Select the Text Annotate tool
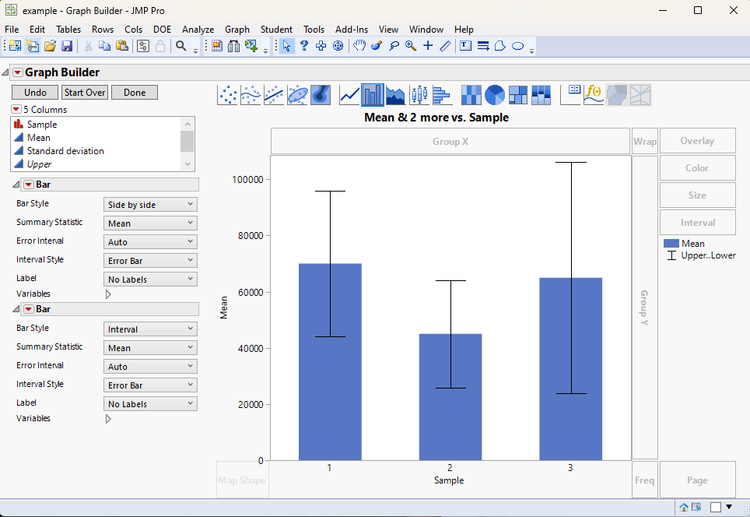This screenshot has width=750, height=517. [465, 46]
